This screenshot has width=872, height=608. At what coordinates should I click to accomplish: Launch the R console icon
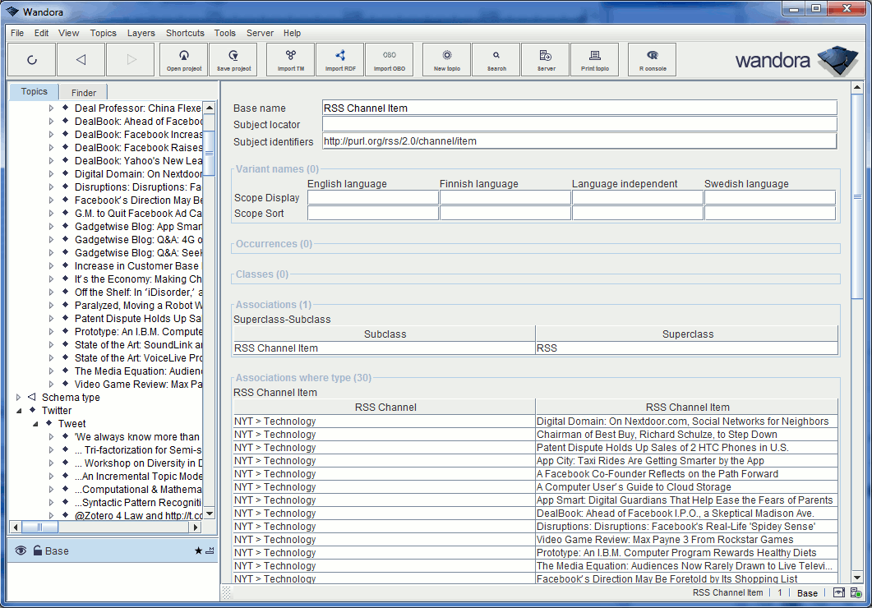click(x=652, y=59)
